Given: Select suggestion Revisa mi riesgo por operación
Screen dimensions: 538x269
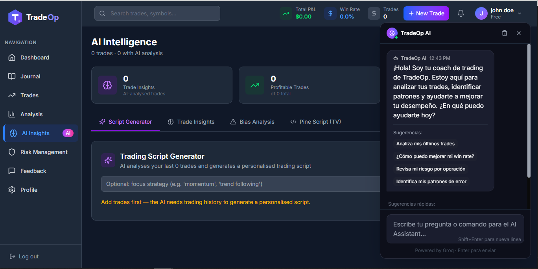Looking at the screenshot, I should coord(431,169).
